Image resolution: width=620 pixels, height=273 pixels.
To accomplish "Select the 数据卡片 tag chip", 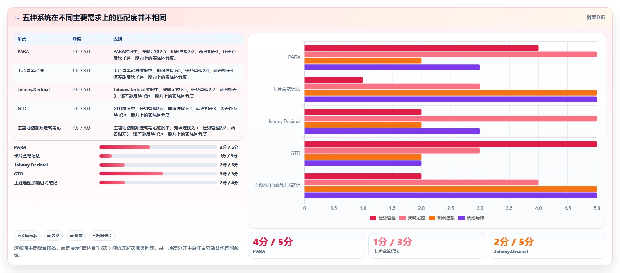I will (102, 236).
